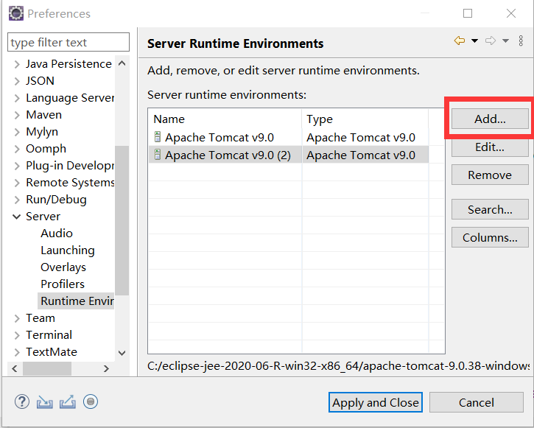The image size is (534, 428).
Task: Remove the selected server runtime
Action: coord(490,175)
